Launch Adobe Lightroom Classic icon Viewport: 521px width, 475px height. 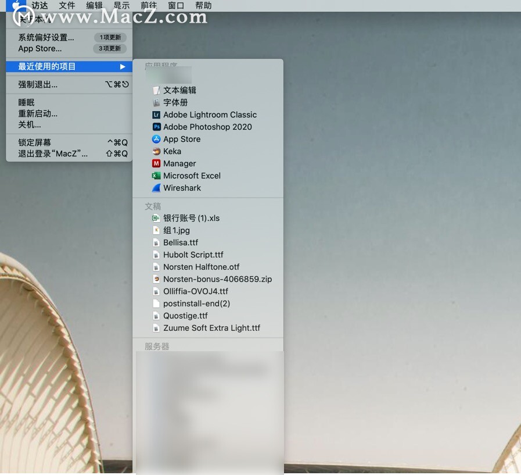[156, 115]
